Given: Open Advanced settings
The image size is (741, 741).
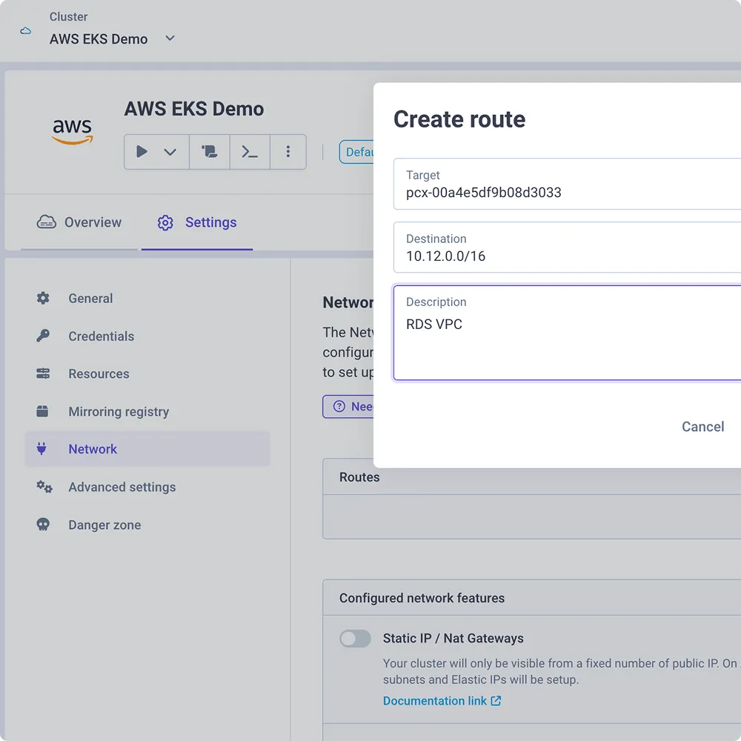Looking at the screenshot, I should (x=147, y=487).
